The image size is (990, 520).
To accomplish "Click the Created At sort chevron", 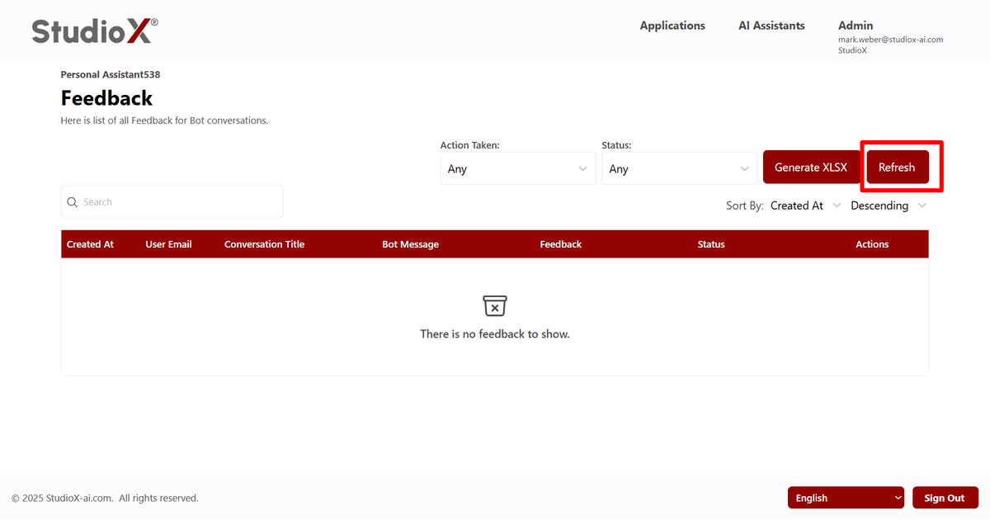I will pos(837,206).
